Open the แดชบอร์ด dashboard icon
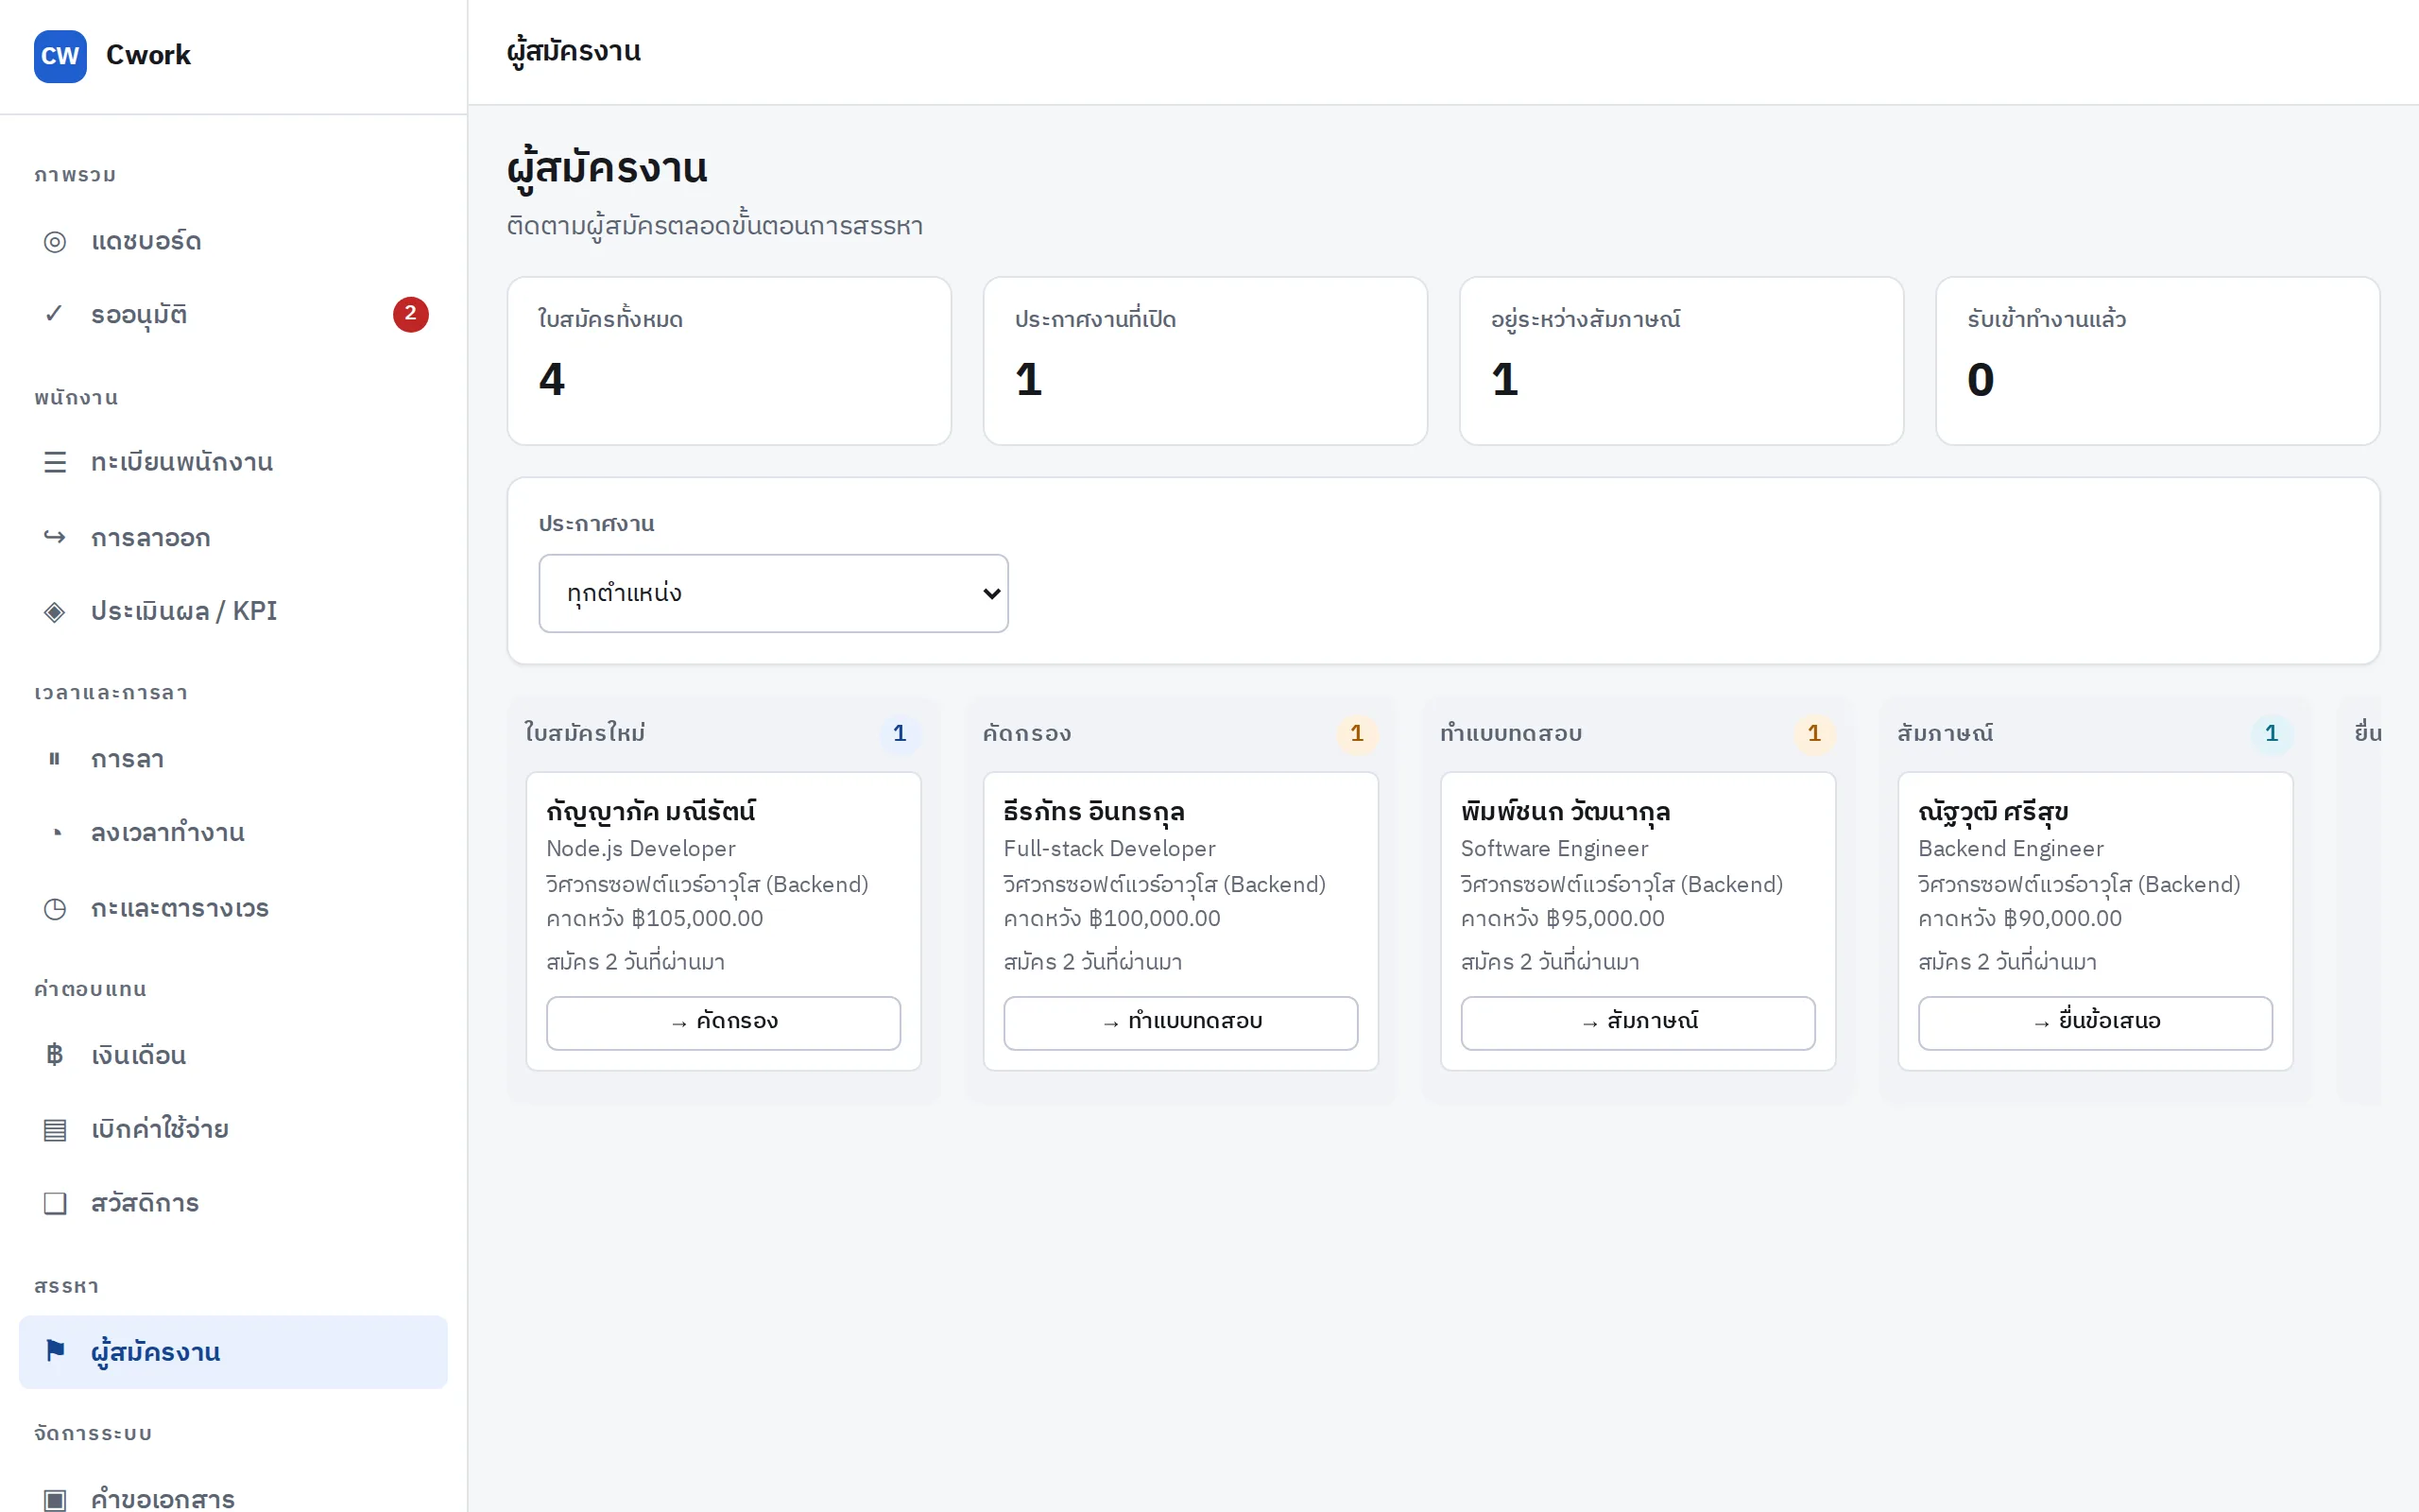 tap(55, 242)
